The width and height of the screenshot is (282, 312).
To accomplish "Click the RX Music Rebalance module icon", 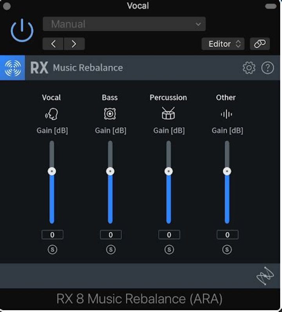I will [x=13, y=68].
